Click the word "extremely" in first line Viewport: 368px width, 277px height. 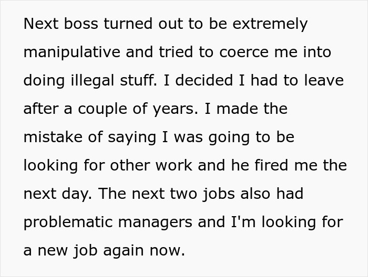coord(270,24)
